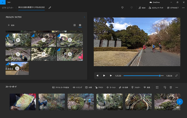Switch library to small grid view
187x118 pixels.
[80, 25]
